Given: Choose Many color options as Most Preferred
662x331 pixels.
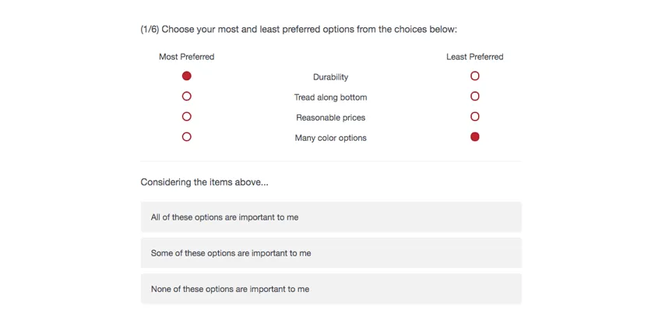Looking at the screenshot, I should (187, 137).
